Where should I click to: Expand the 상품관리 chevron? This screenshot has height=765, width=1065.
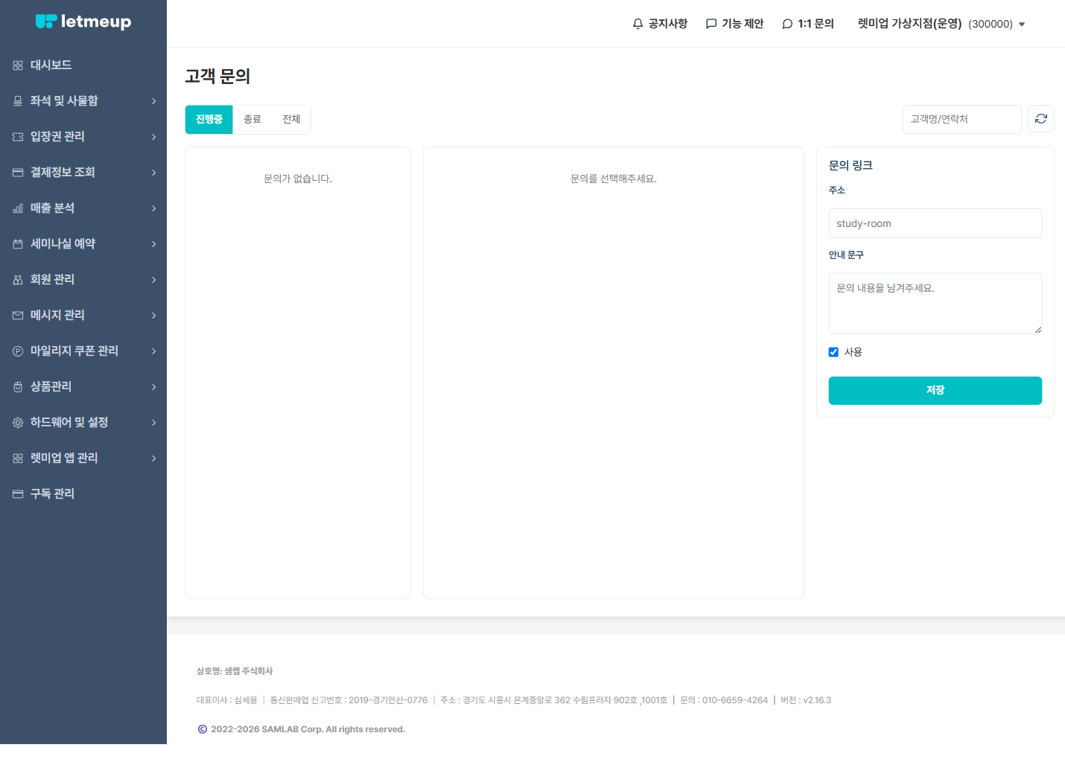(154, 387)
